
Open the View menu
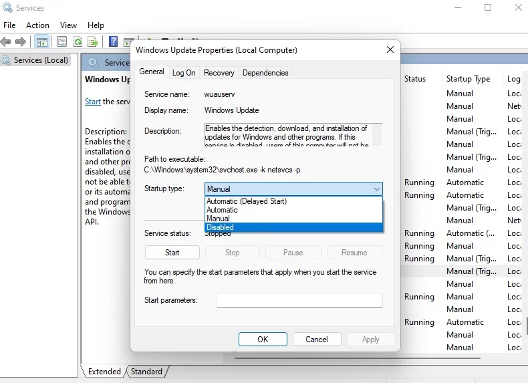[68, 25]
